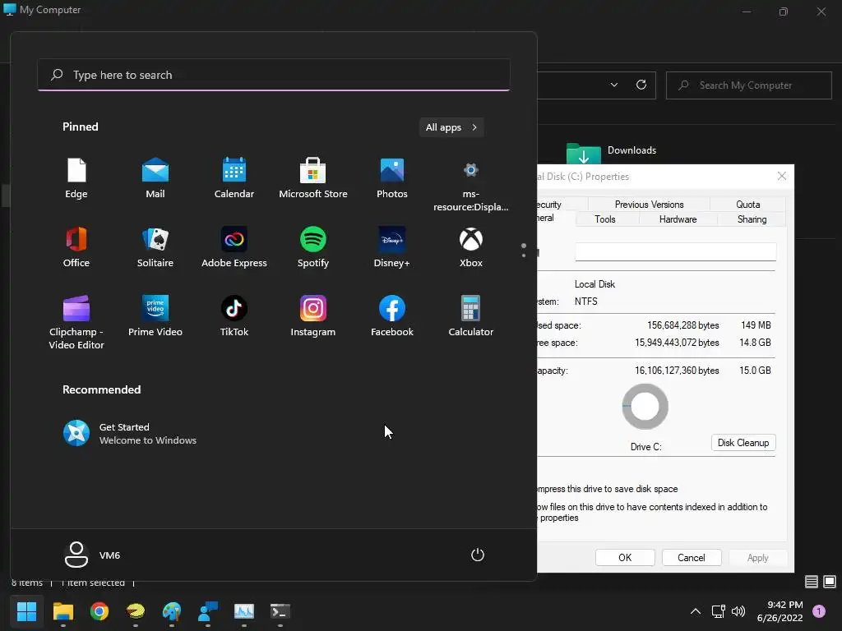Open the Calculator app
Viewport: 842px width, 631px height.
point(471,316)
